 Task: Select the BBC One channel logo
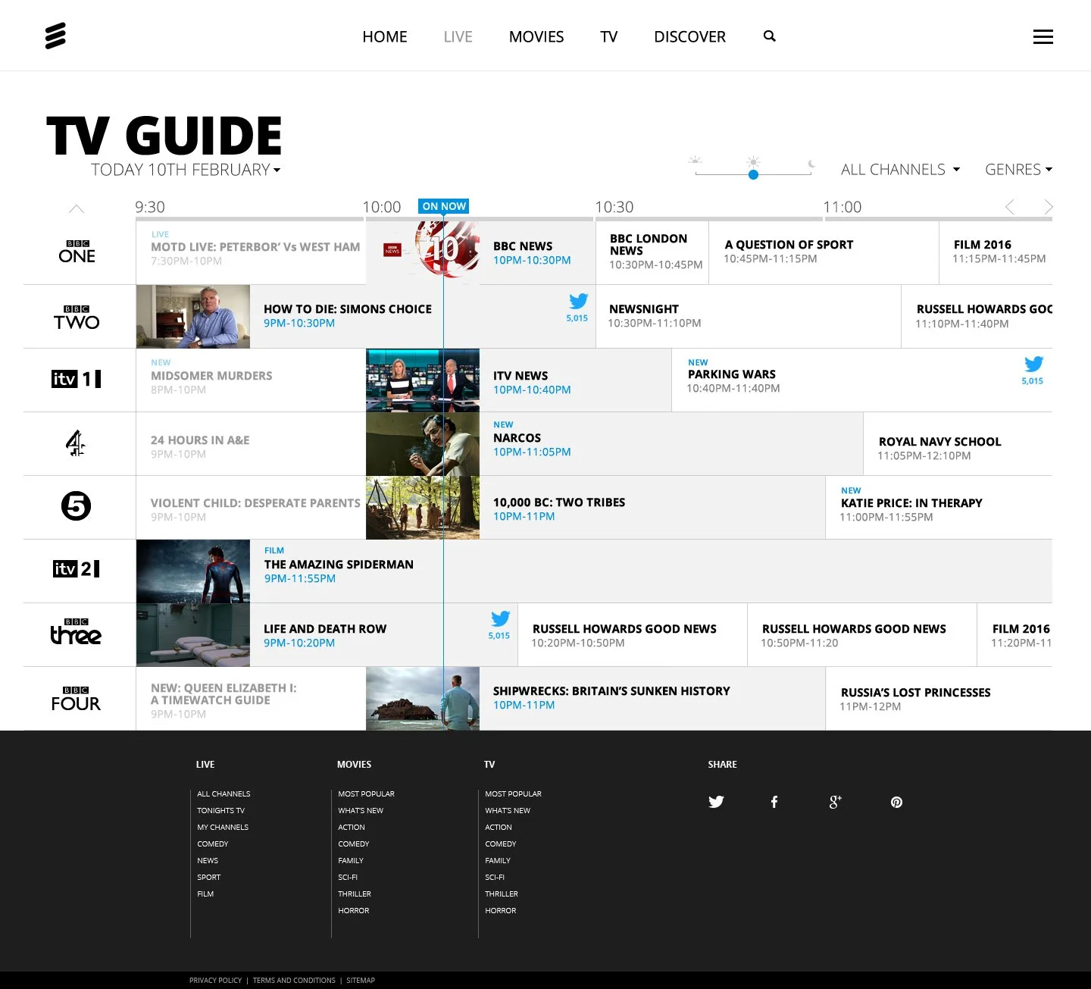(x=77, y=252)
